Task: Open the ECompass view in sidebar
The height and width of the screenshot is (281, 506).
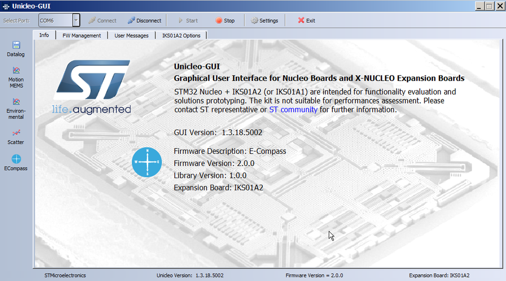Action: point(16,163)
